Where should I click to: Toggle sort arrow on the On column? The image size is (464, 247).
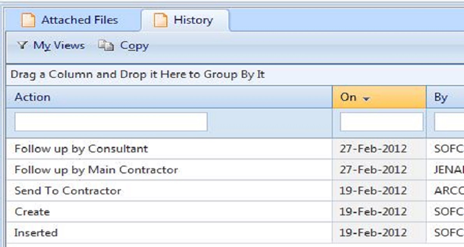[366, 98]
